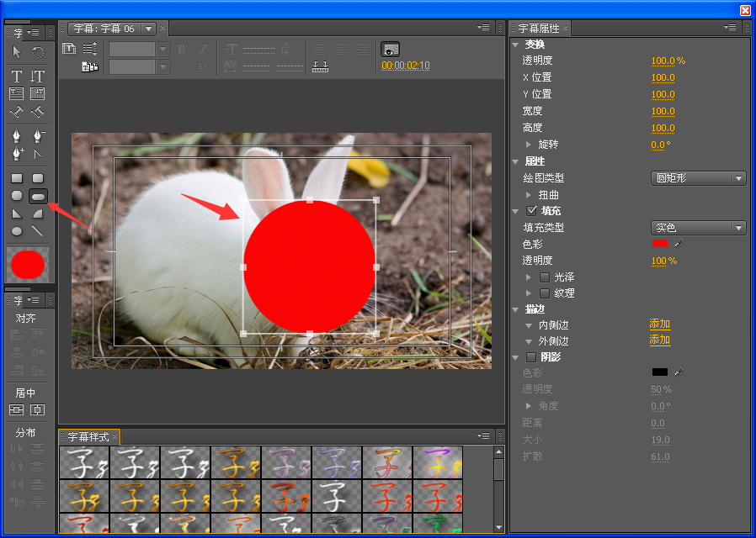This screenshot has width=756, height=538.
Task: Open the title Templates icon
Action: pos(90,66)
